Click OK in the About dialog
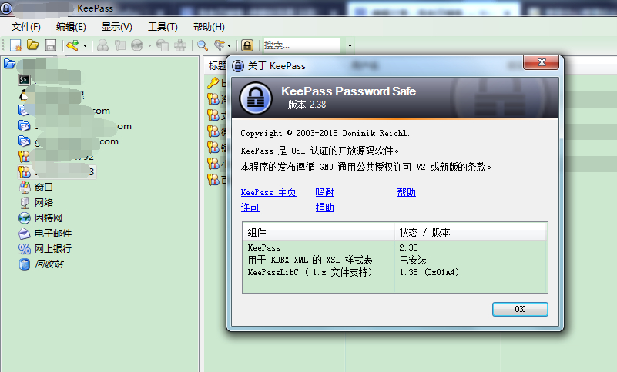 [520, 309]
